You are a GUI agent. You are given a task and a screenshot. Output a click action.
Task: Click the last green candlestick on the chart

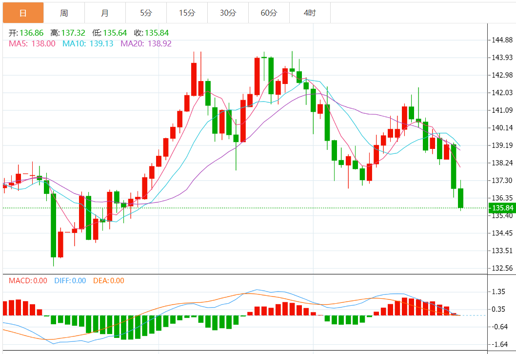[x=461, y=198]
